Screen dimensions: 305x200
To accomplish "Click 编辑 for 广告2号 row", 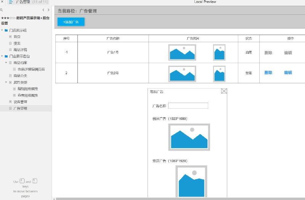I will 288,73.
